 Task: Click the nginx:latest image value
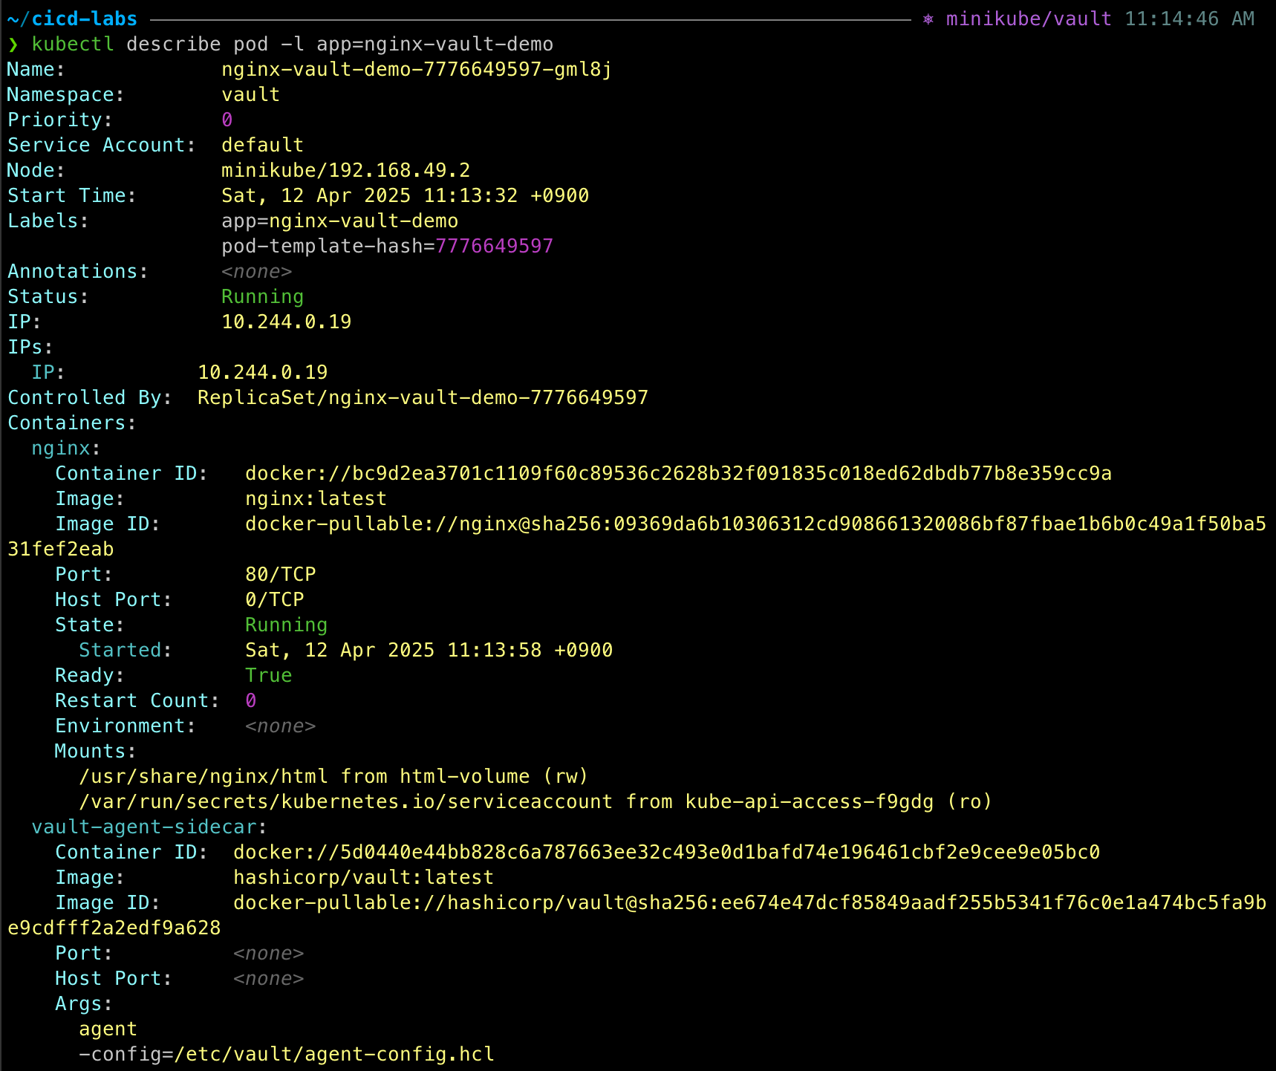pos(316,498)
